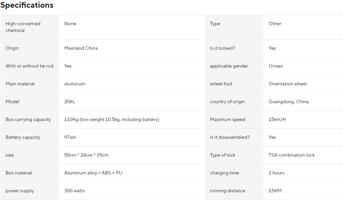The image size is (343, 201).
Task: Click the Unisex applicable gender value
Action: tap(276, 66)
